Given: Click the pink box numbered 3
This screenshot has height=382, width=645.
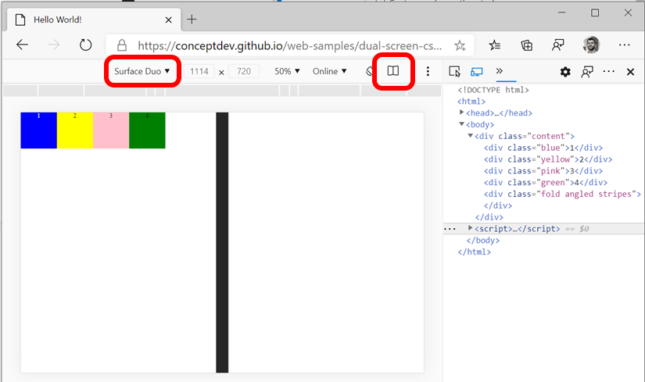Looking at the screenshot, I should [x=111, y=130].
